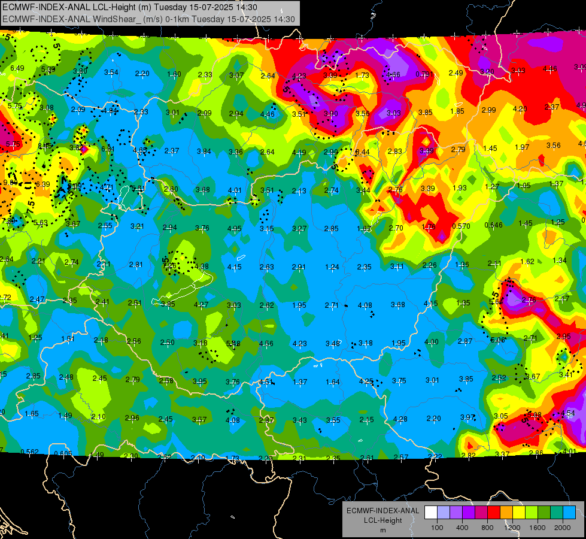This screenshot has width=586, height=539.
Task: Click the wind shear value 8.44
Action: (x=363, y=152)
